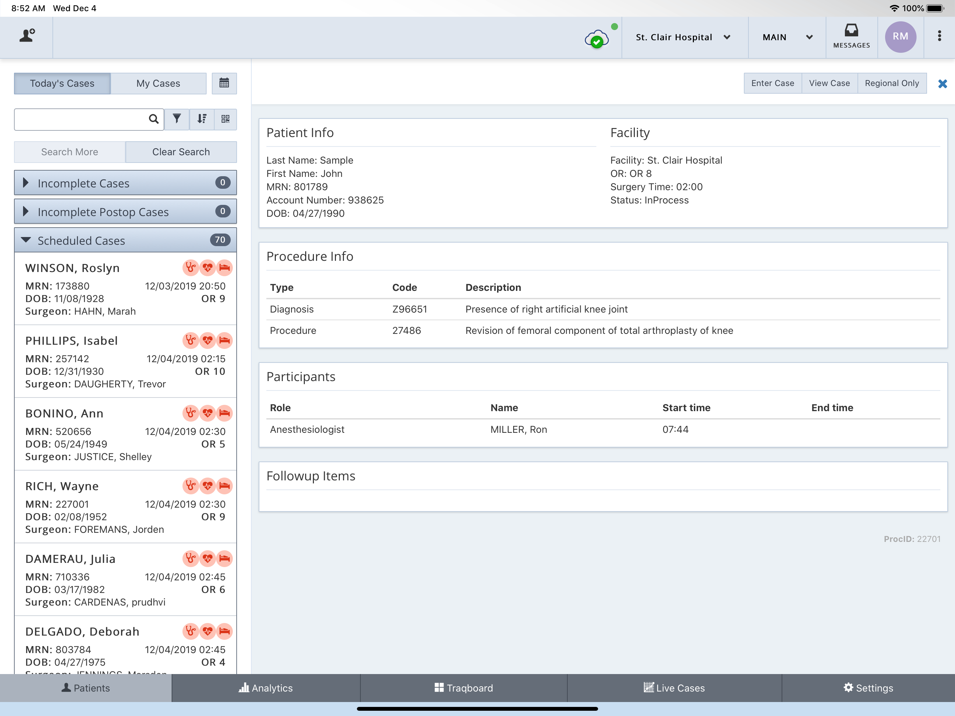The image size is (955, 716).
Task: Switch to My Cases view
Action: 158,83
